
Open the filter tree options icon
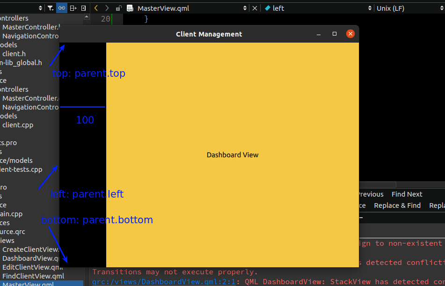pos(51,8)
